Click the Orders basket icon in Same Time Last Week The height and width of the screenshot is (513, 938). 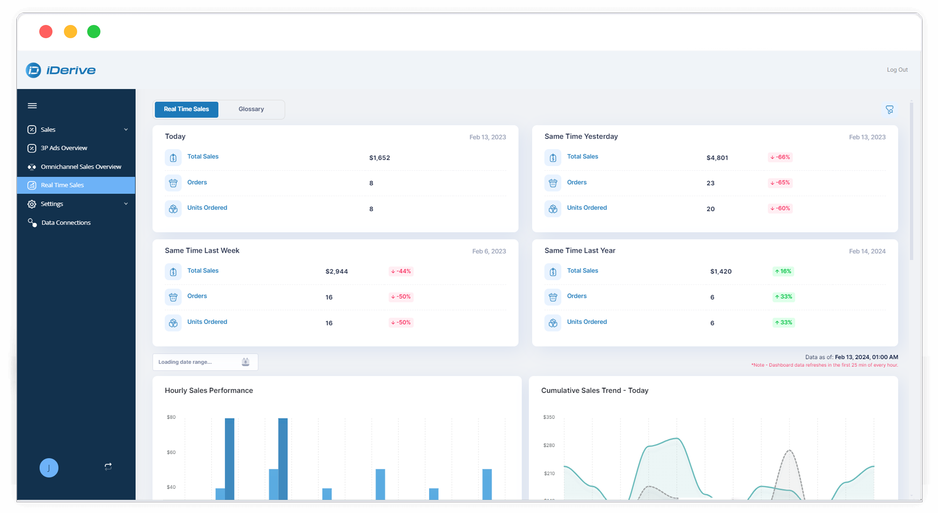point(173,297)
